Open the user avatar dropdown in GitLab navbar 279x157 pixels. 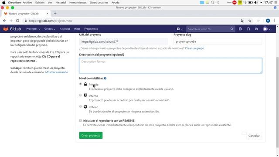pos(266,29)
